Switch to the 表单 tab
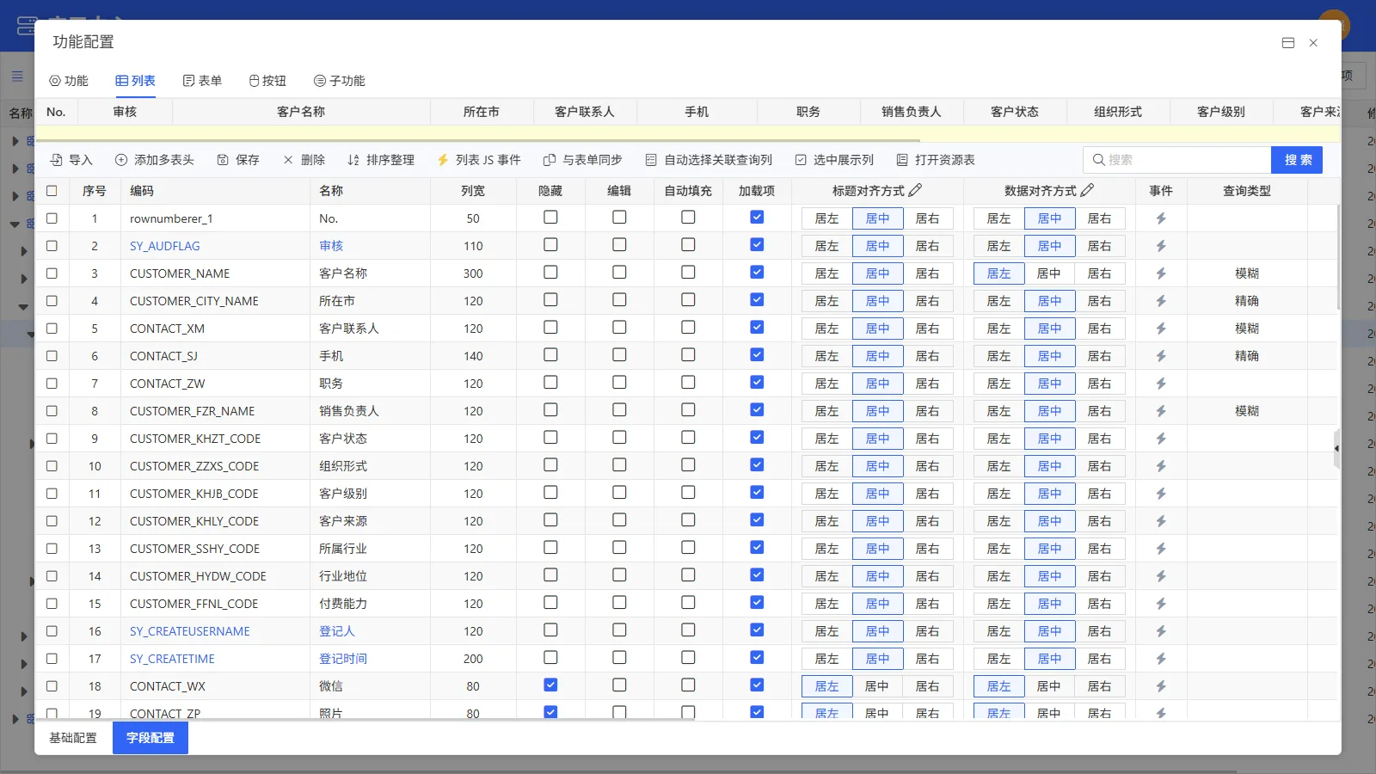This screenshot has height=774, width=1376. (x=203, y=81)
